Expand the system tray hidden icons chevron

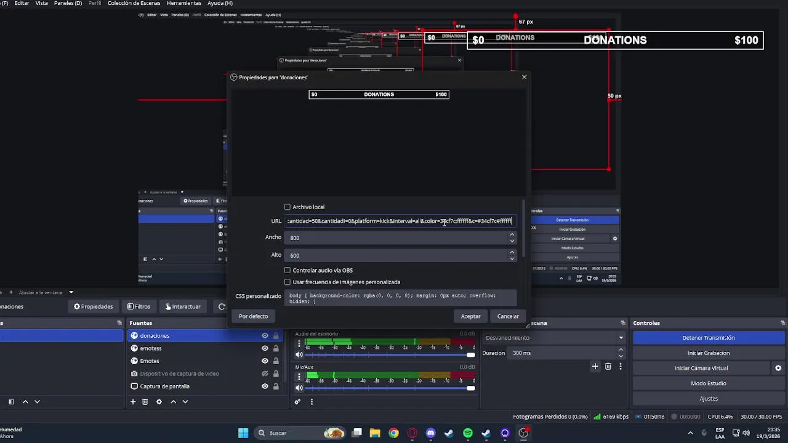coord(690,433)
